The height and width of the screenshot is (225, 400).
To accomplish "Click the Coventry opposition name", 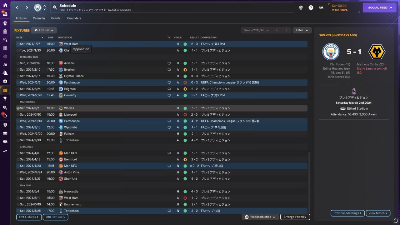I will 70,95.
